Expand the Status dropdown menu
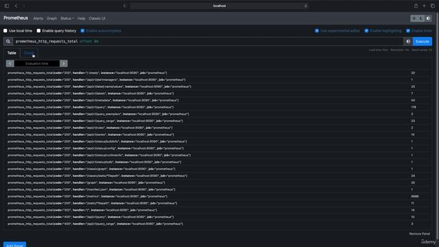Image resolution: width=439 pixels, height=247 pixels. point(67,19)
